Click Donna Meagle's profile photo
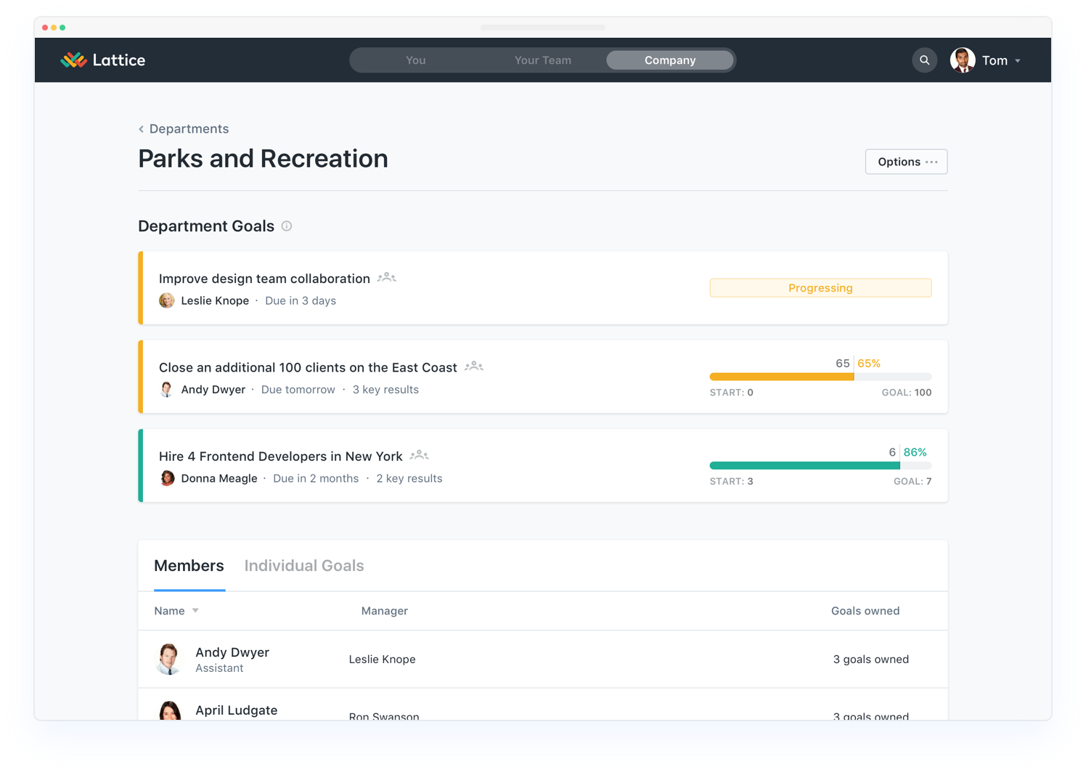Screen dimensions: 1086x772 168,478
